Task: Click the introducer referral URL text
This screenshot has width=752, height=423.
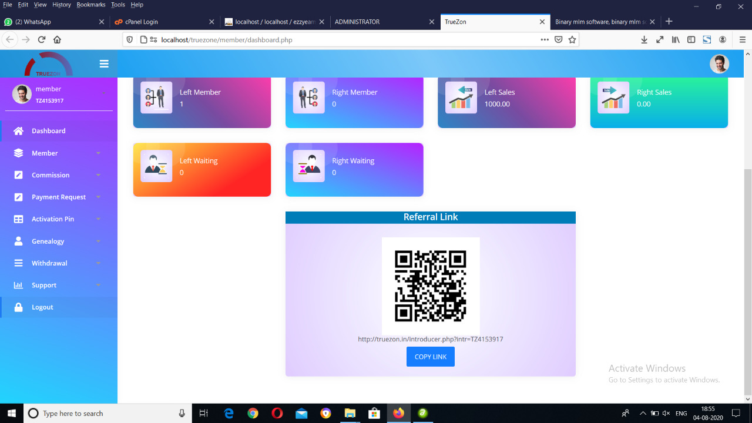Action: [x=431, y=339]
